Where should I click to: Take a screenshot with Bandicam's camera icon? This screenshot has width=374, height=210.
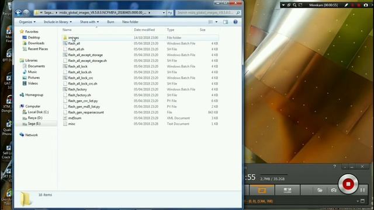(334, 190)
